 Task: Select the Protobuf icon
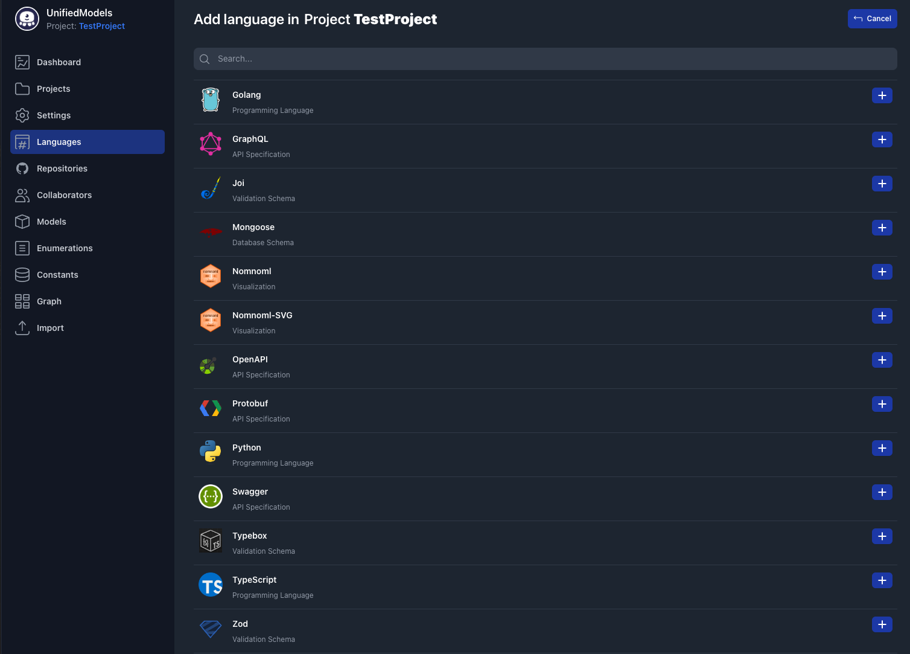coord(210,408)
